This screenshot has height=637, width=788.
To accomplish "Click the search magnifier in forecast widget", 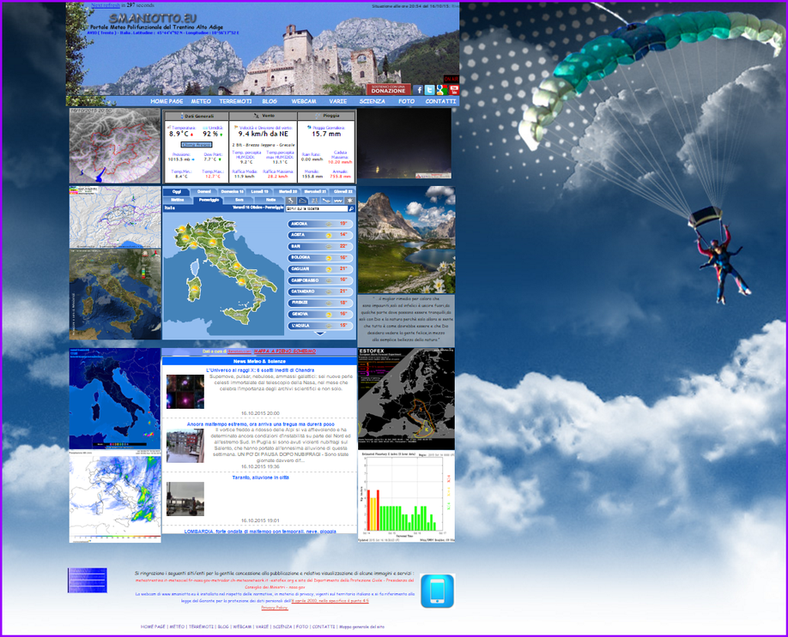I will (x=351, y=209).
